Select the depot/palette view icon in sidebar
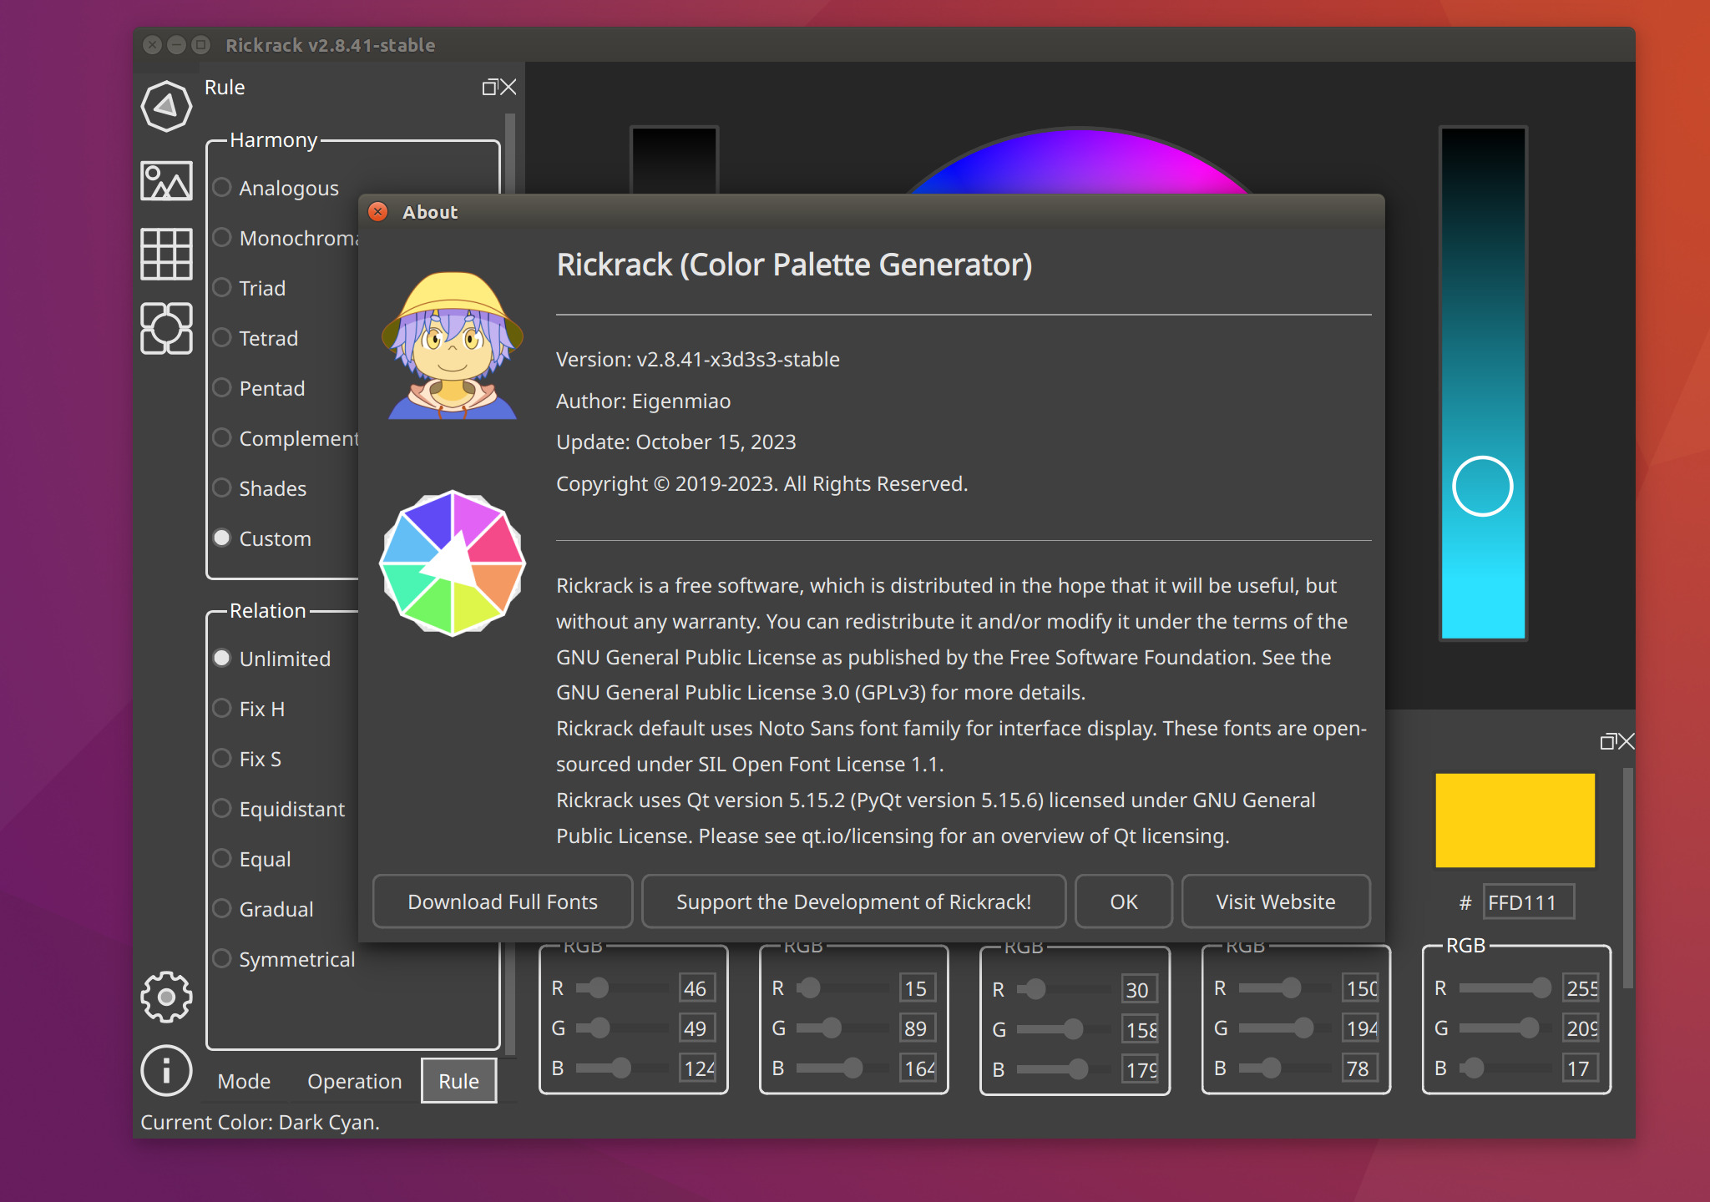Image resolution: width=1710 pixels, height=1202 pixels. tap(166, 329)
